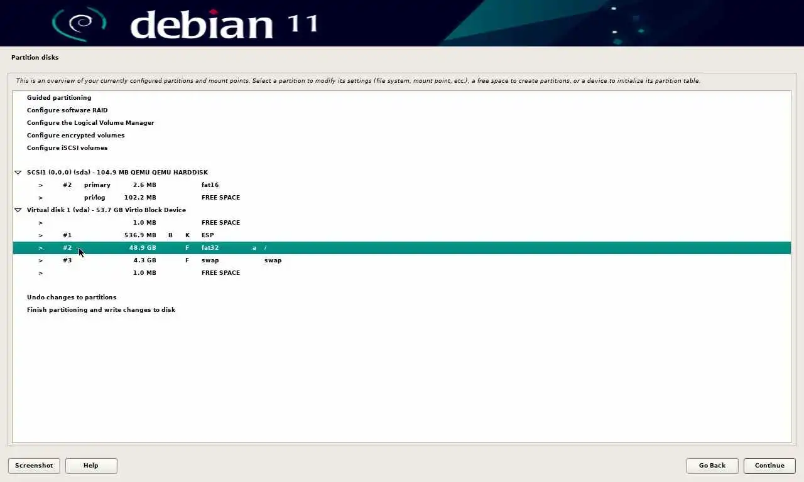Select Virtual disk 1 (vda) Virtio Block Device
The image size is (804, 482).
[402, 210]
